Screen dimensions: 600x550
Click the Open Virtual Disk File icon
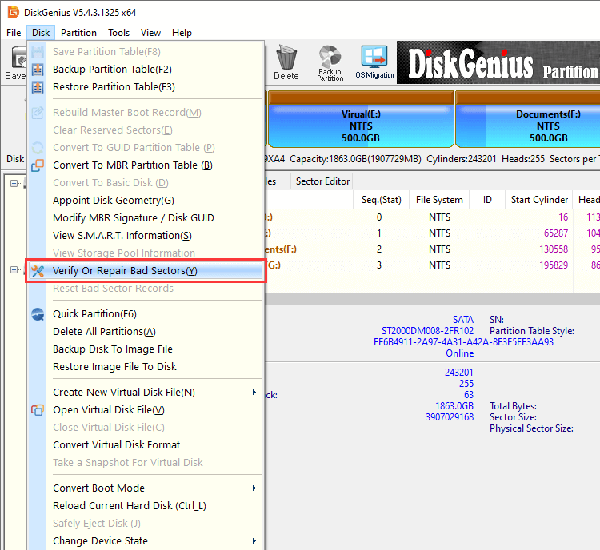[38, 410]
